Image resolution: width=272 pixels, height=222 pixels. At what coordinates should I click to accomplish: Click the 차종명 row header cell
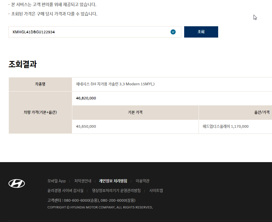(x=40, y=84)
